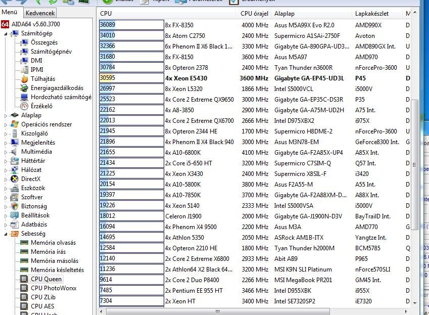
Task: Open the IPMI page icon
Action: pos(24,69)
